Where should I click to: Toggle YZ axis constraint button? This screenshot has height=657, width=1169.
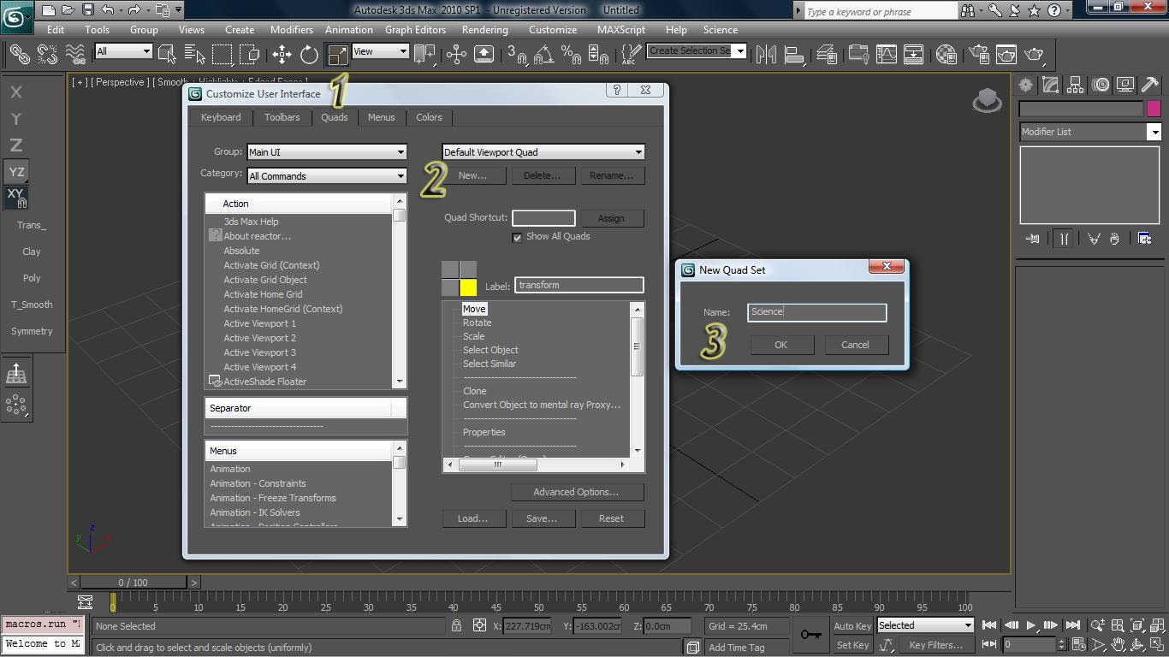coord(16,172)
